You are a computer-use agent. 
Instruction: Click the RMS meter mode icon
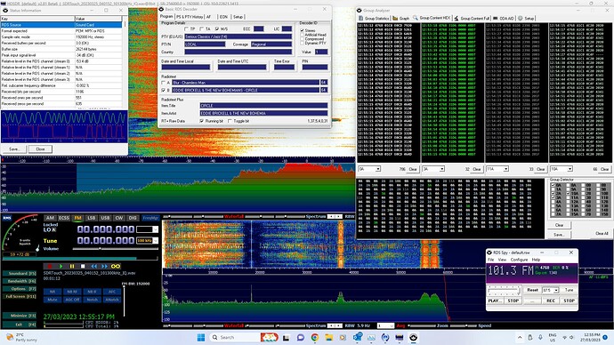coord(7,218)
